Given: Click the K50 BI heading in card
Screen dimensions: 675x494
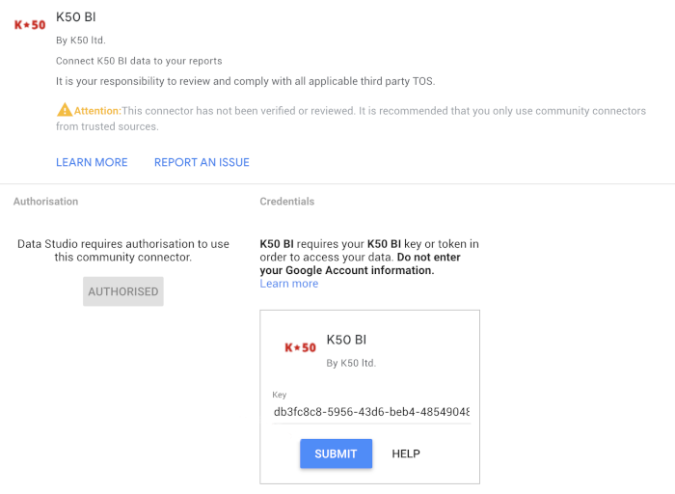Looking at the screenshot, I should 346,340.
